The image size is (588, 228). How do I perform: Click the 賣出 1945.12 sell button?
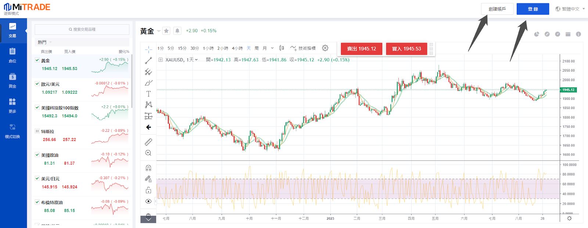tap(361, 49)
